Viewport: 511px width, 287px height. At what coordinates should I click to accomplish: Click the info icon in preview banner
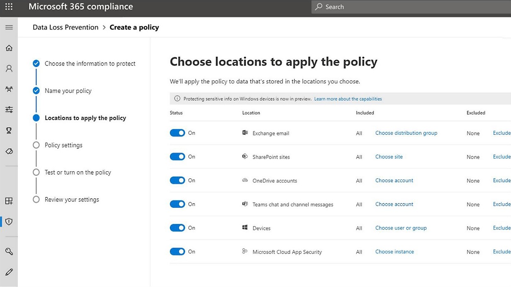tap(177, 99)
